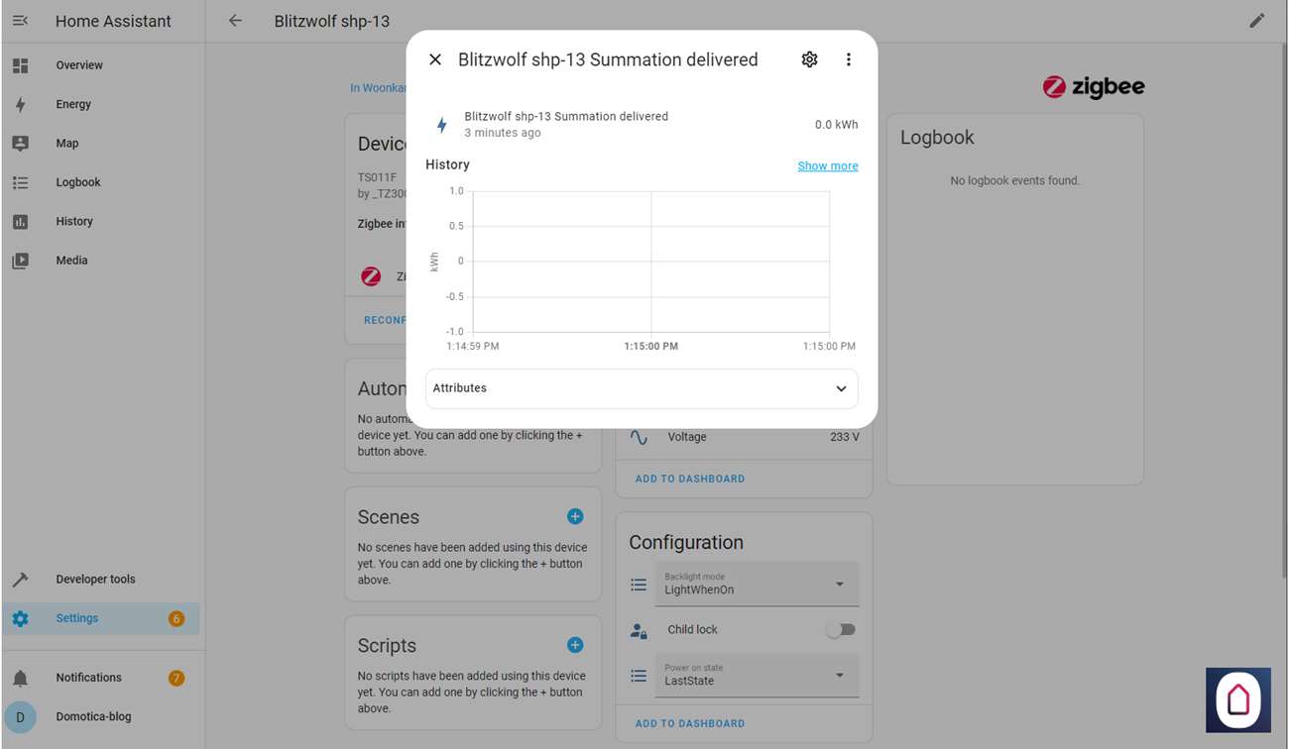Open the three-dot menu in dialog header
The image size is (1289, 749).
[x=848, y=59]
